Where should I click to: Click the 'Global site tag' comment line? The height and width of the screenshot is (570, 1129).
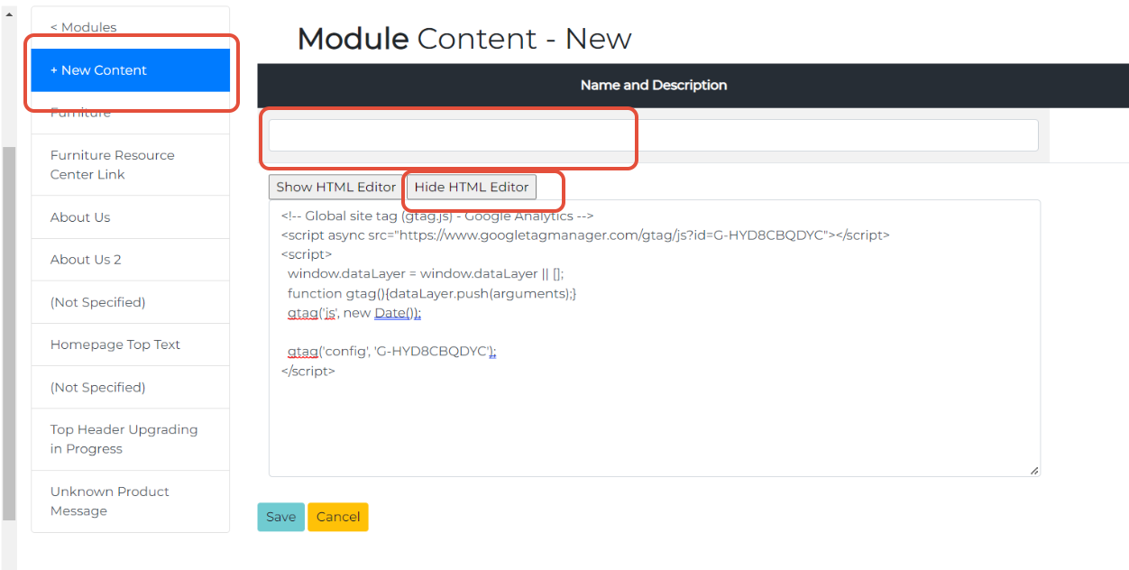tap(436, 216)
